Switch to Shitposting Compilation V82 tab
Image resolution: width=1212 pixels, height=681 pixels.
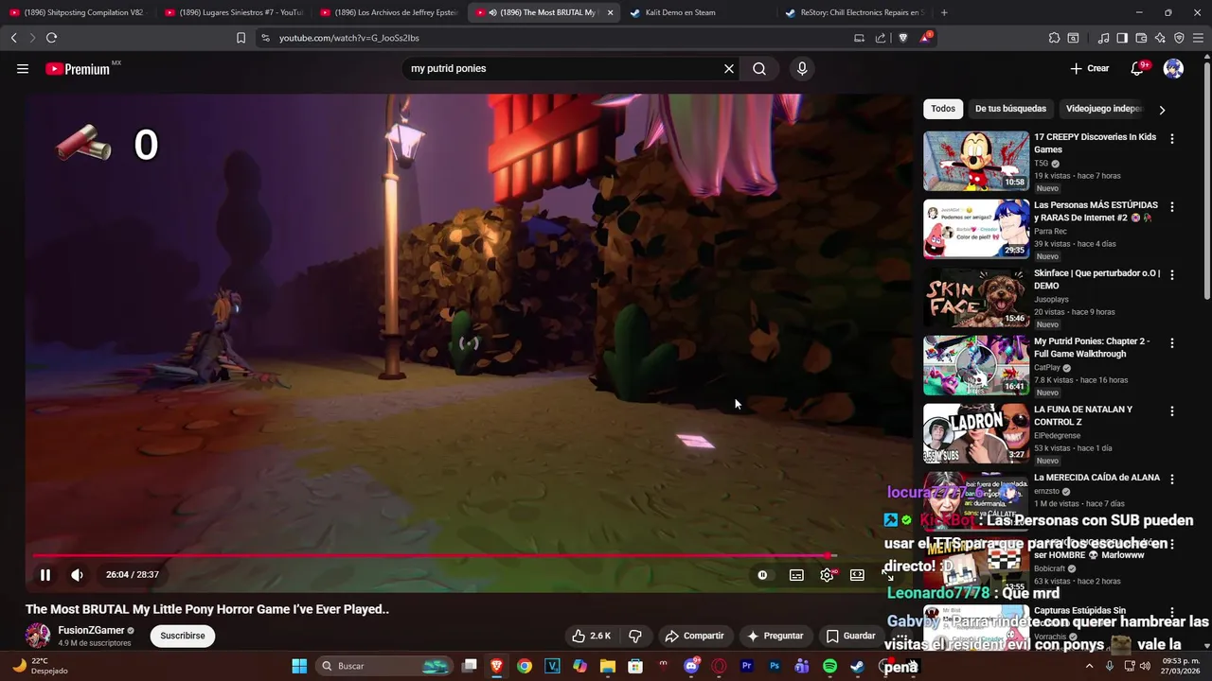pos(76,12)
